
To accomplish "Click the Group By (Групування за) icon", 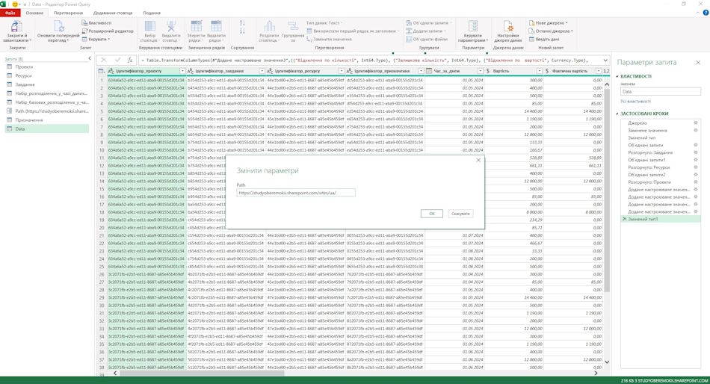I will coord(293,26).
